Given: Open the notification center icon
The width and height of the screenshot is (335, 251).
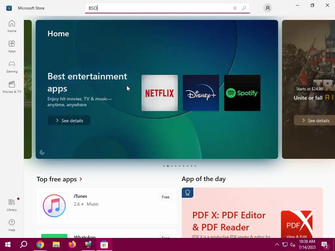Looking at the screenshot, I should (325, 245).
